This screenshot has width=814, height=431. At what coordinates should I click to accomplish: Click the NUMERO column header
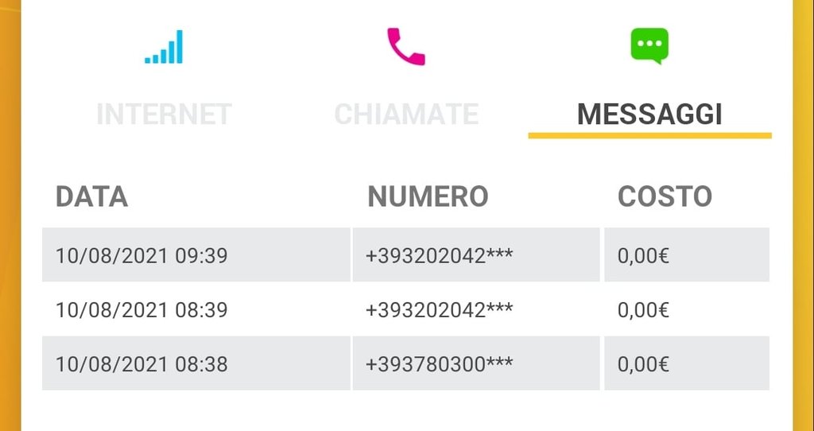tap(428, 196)
